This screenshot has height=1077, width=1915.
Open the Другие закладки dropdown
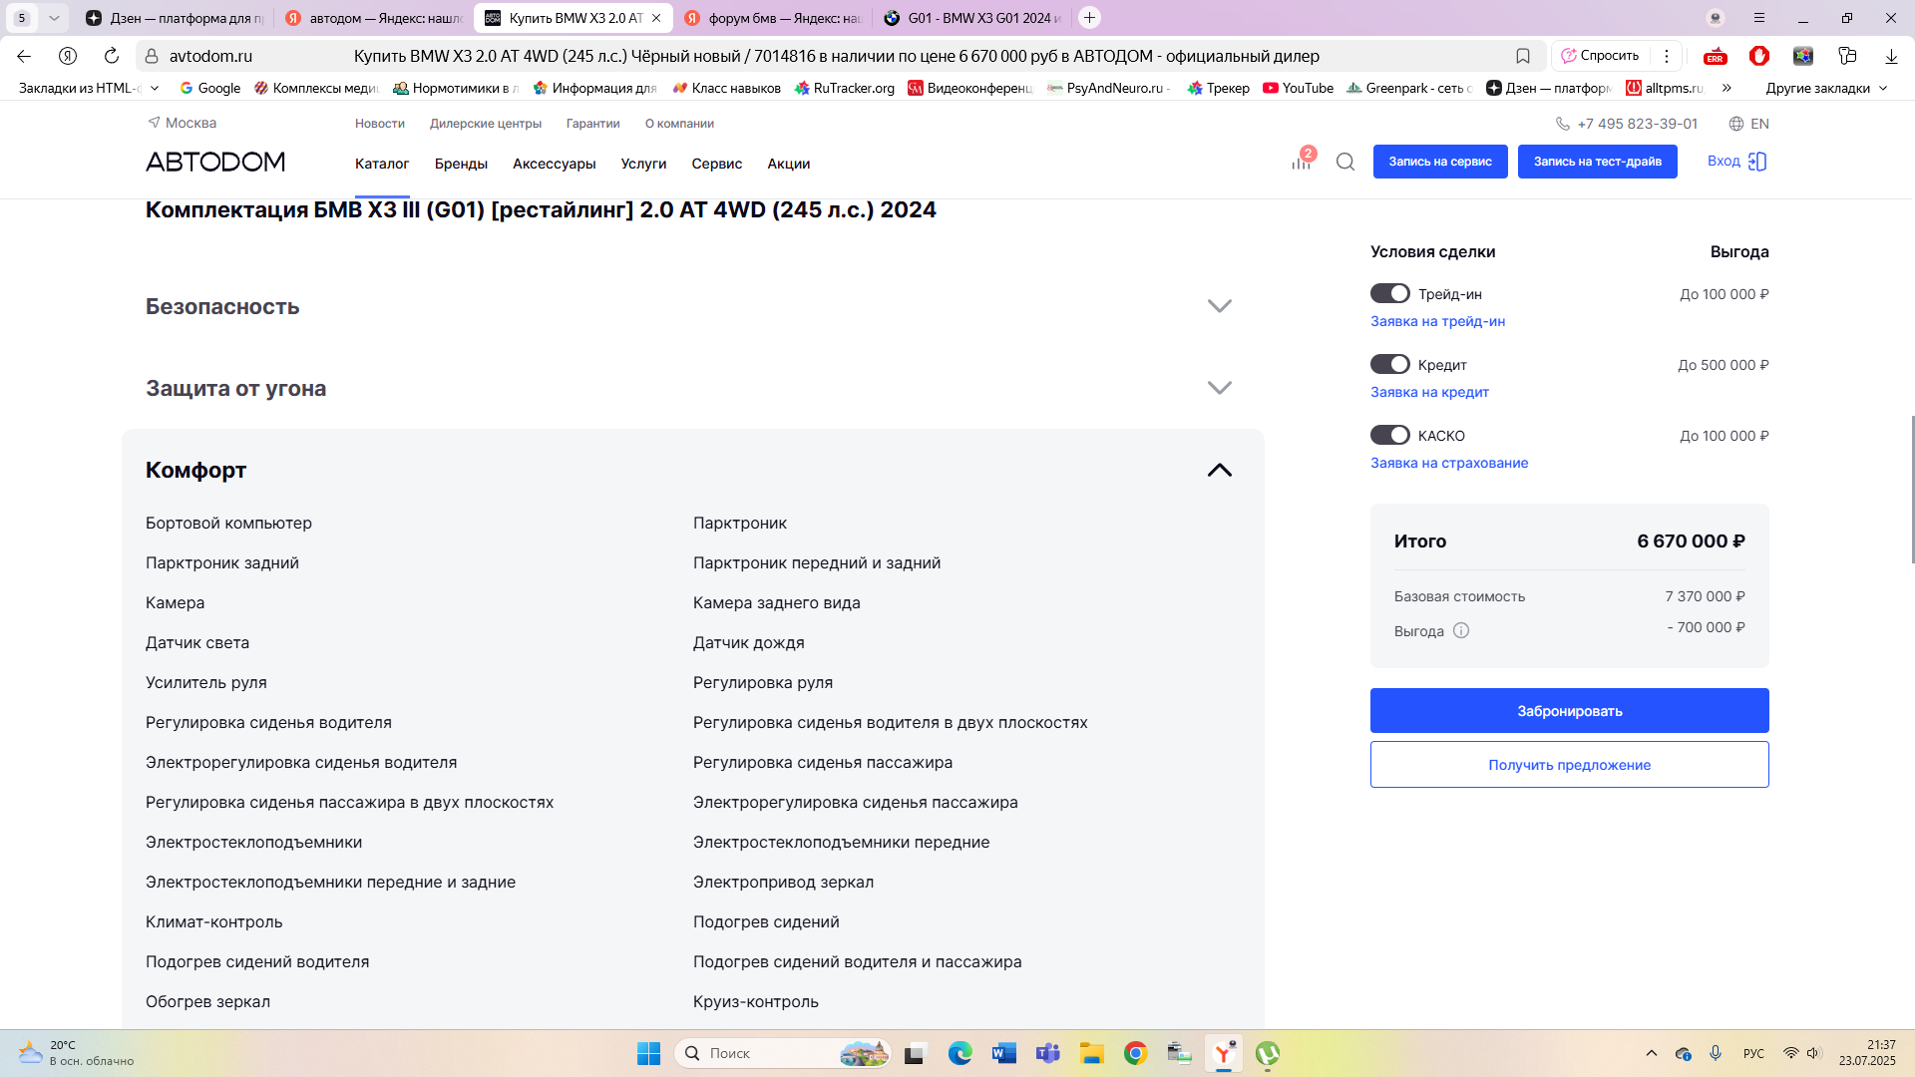tap(1826, 88)
